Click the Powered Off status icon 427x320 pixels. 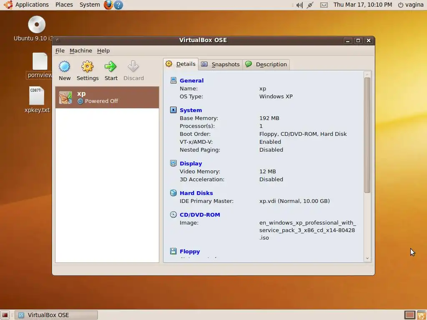click(x=80, y=101)
